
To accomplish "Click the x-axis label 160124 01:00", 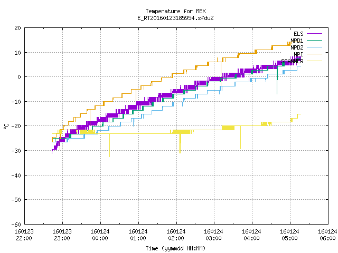I will (138, 235).
